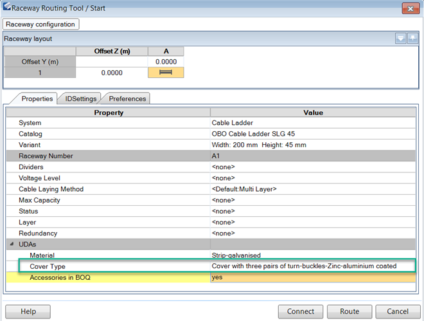The width and height of the screenshot is (424, 321).
Task: Select the Variant property label
Action: coord(30,145)
